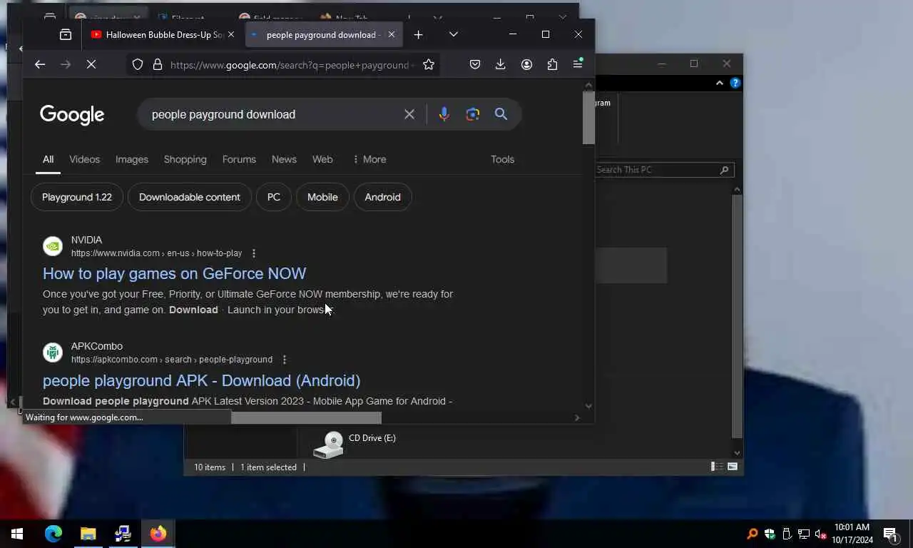Open site info via padlock icon

(158, 64)
